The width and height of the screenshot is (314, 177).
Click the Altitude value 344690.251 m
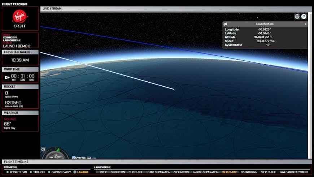click(263, 37)
